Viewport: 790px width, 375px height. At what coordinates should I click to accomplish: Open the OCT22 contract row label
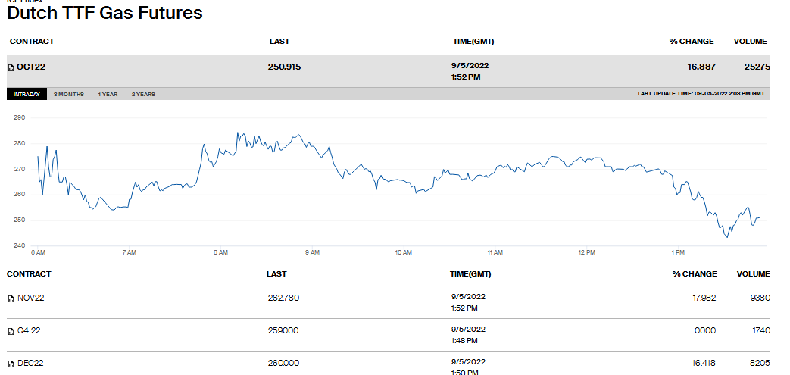click(31, 67)
